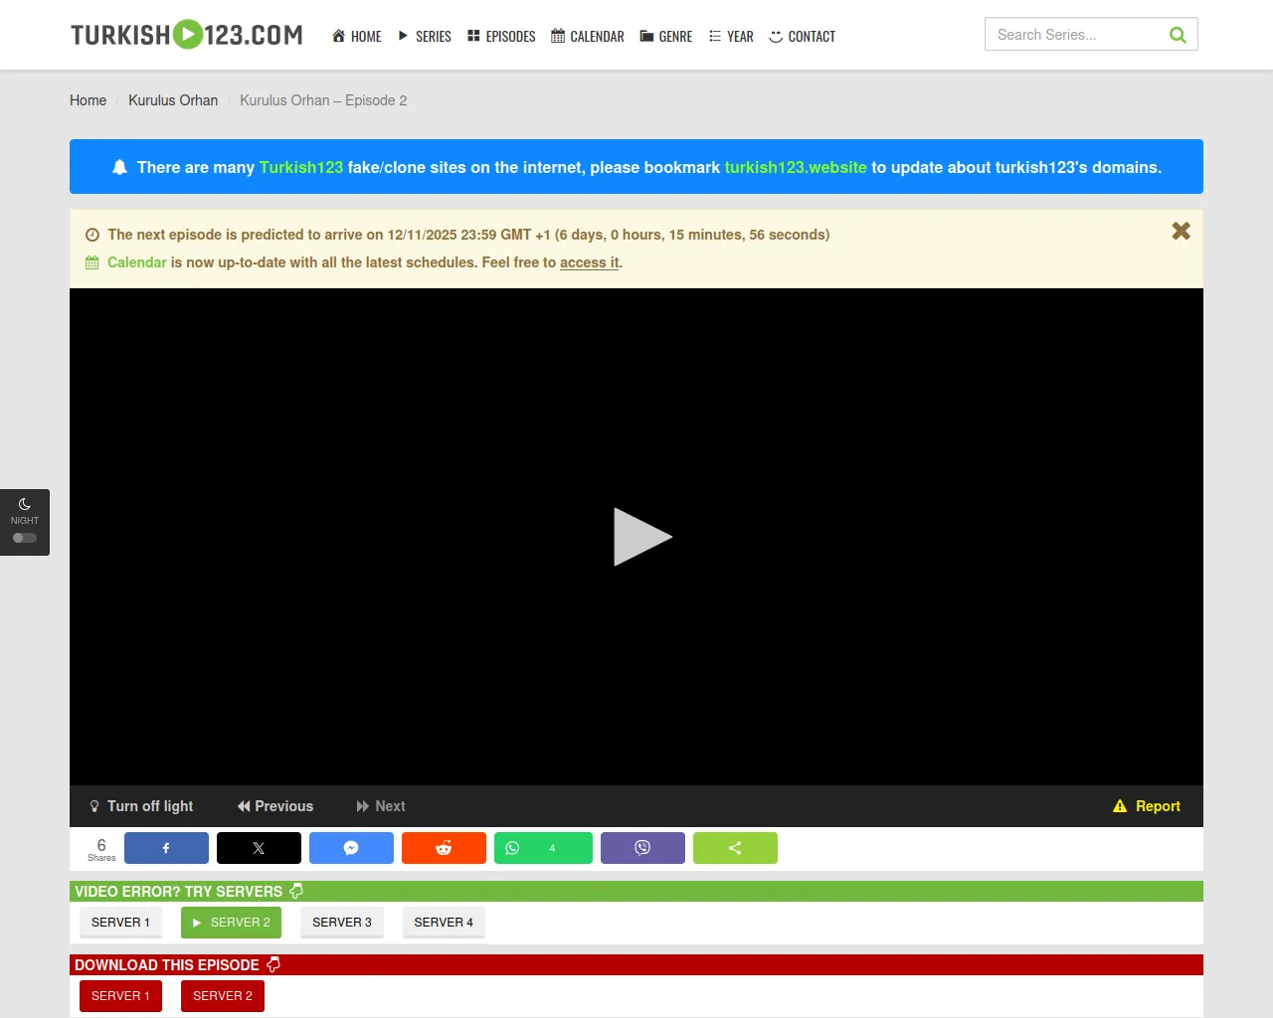Image resolution: width=1273 pixels, height=1018 pixels.
Task: Go to the Next episode
Action: [x=381, y=806]
